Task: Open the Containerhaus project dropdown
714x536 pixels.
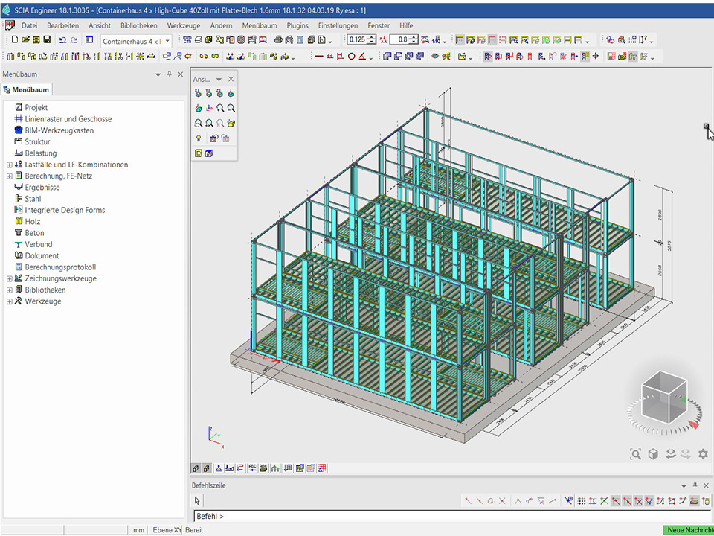Action: [167, 41]
